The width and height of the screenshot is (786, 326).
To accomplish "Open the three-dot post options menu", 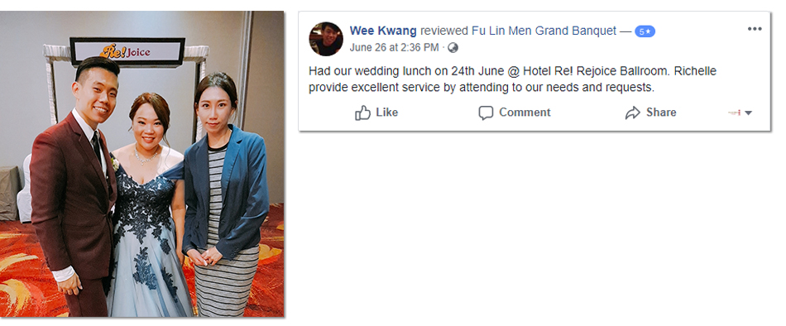I will [x=755, y=29].
